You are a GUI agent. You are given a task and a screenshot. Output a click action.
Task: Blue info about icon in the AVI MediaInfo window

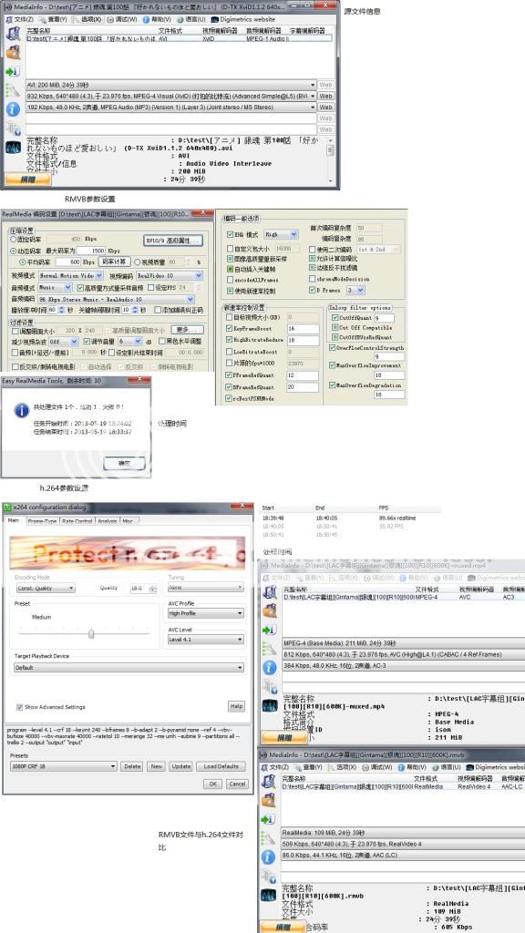click(x=13, y=109)
